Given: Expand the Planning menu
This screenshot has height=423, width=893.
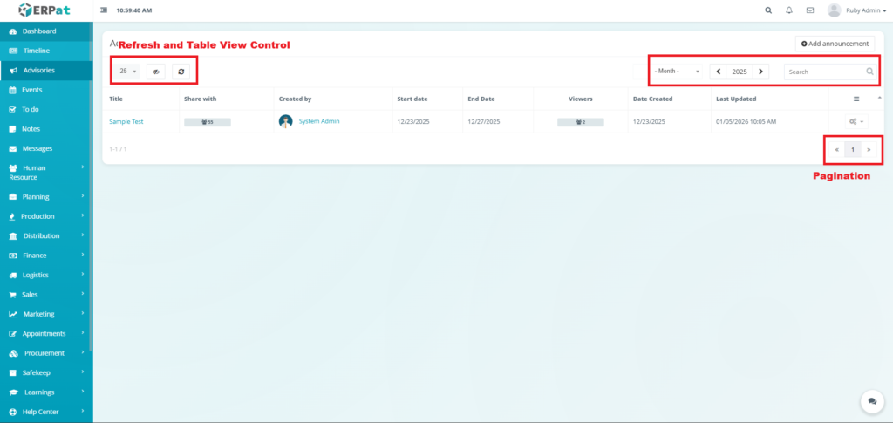Looking at the screenshot, I should click(x=46, y=196).
